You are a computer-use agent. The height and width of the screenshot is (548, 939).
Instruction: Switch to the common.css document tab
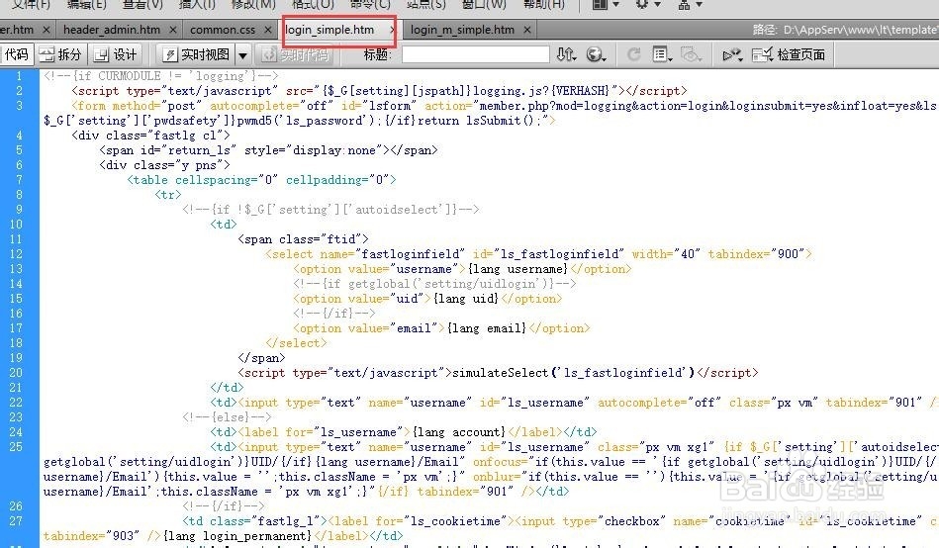coord(223,30)
